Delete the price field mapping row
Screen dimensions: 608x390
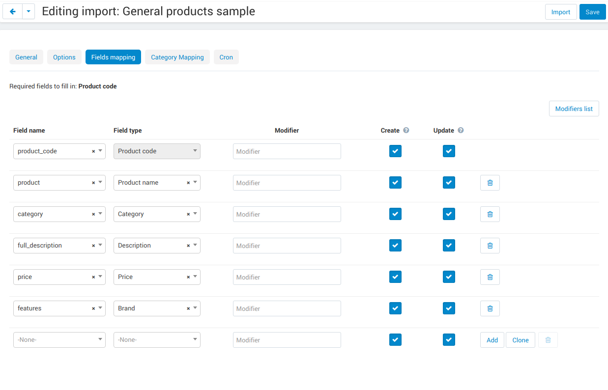pyautogui.click(x=490, y=277)
